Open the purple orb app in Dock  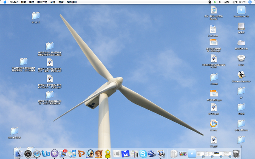tap(55, 153)
